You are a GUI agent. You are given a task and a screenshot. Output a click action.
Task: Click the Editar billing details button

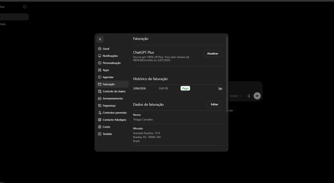[215, 104]
